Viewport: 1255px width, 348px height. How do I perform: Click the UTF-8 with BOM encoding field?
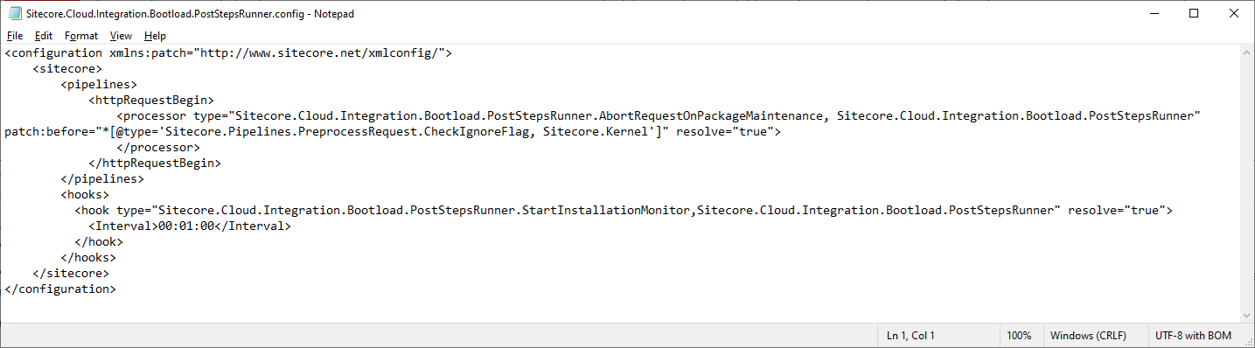pos(1193,336)
